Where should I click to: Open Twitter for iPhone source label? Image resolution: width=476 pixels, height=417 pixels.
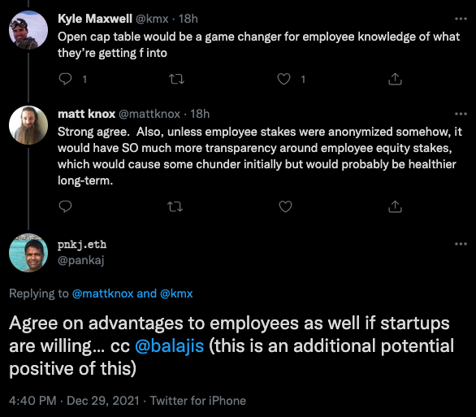(x=198, y=401)
